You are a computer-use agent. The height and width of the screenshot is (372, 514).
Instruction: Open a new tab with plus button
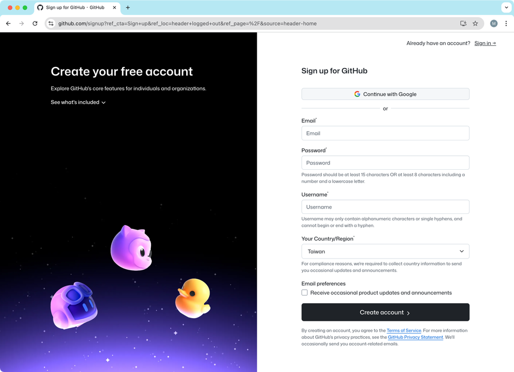click(128, 7)
